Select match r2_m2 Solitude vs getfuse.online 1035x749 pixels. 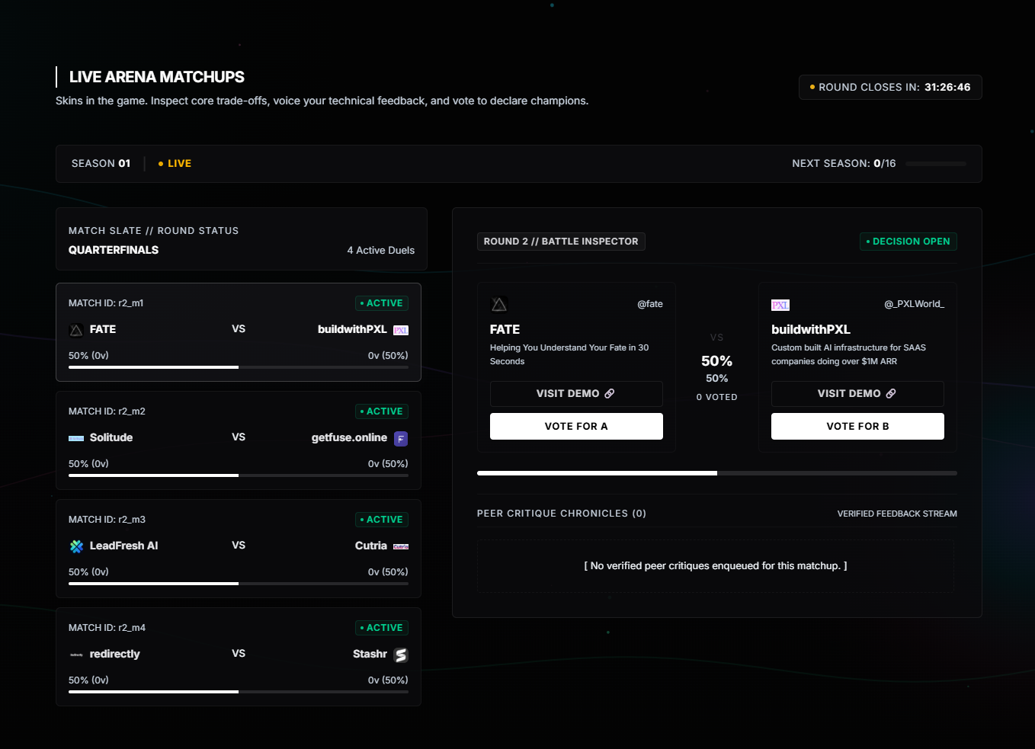click(239, 440)
